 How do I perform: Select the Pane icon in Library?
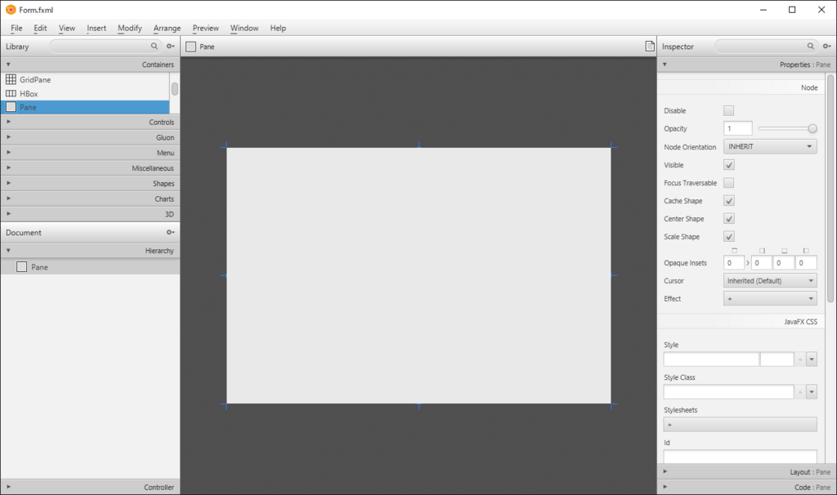coord(11,107)
